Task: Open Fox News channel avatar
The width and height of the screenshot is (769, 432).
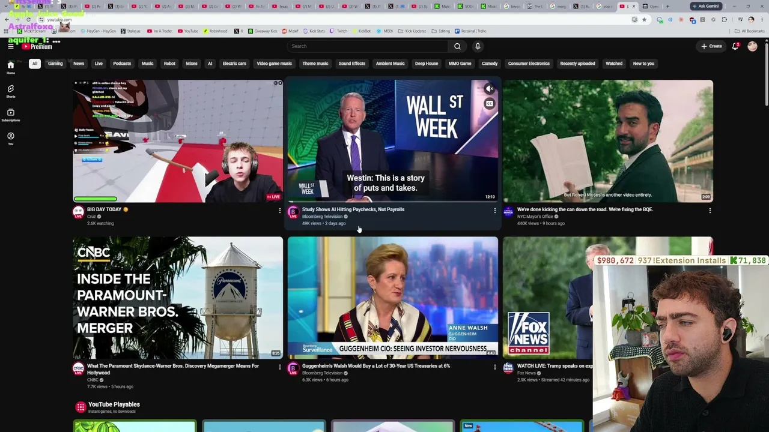Action: 508,368
